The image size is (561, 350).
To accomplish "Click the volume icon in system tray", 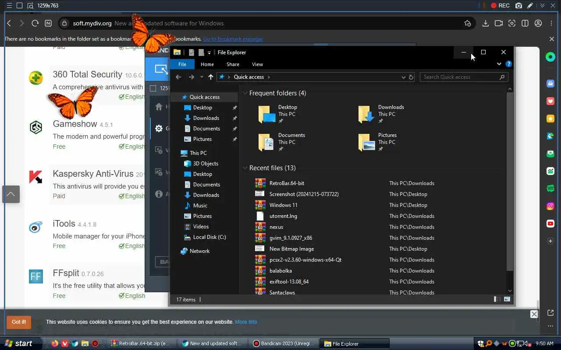I will tap(528, 343).
